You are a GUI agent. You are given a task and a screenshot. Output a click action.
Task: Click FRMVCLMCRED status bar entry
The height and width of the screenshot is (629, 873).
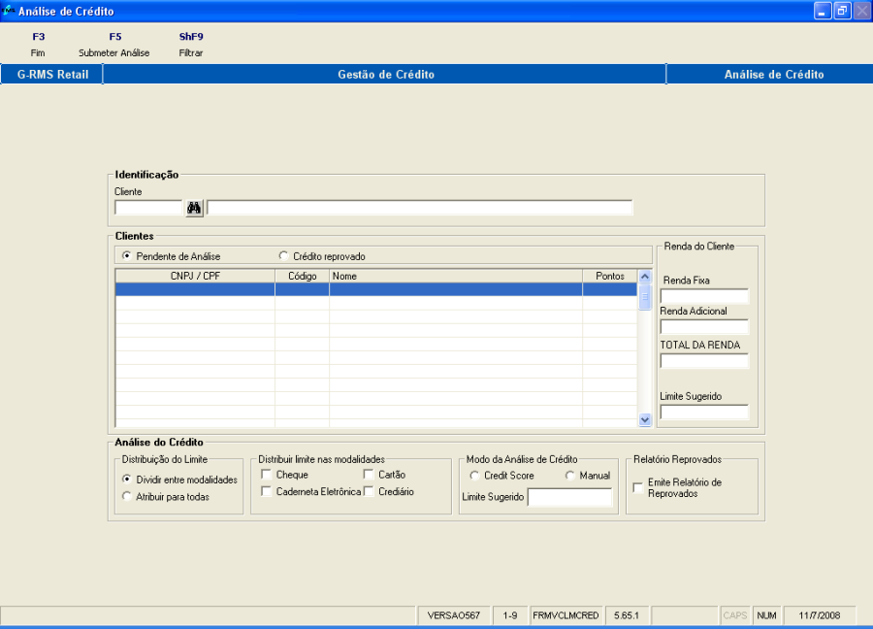click(x=566, y=615)
